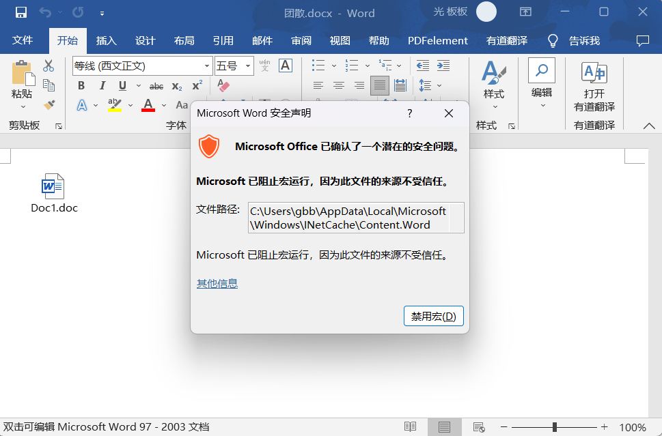This screenshot has width=662, height=436.
Task: Click the phonetic guide wén icon
Action: pos(264,66)
